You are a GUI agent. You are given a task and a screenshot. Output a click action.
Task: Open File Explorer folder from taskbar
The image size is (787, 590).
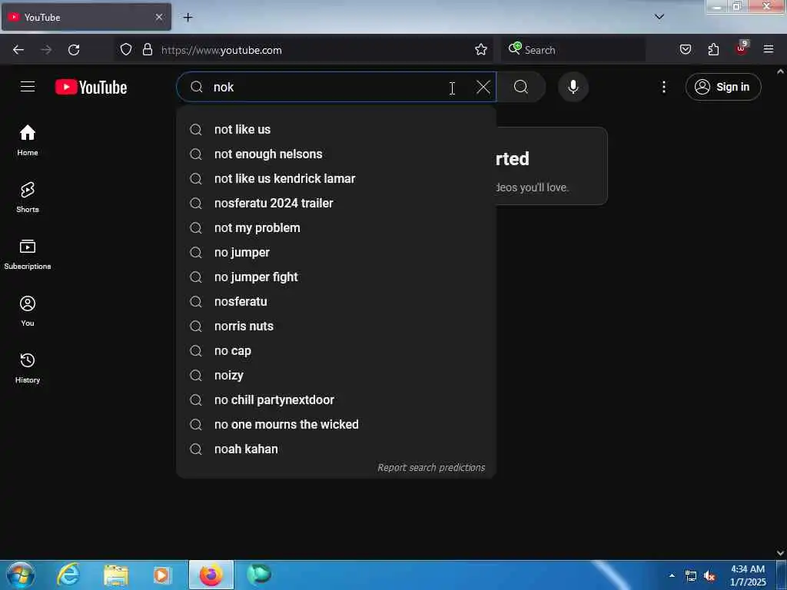[116, 575]
